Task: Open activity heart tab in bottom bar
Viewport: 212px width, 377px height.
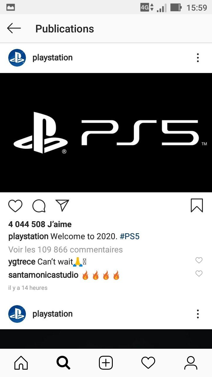Action: point(148,363)
